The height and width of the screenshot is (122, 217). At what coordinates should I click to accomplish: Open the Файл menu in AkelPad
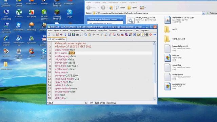[x=50, y=30]
